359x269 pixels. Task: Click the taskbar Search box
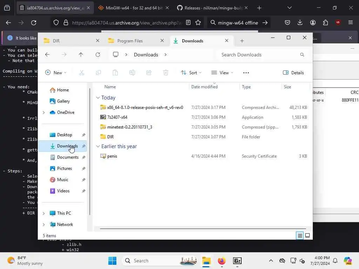point(160,261)
